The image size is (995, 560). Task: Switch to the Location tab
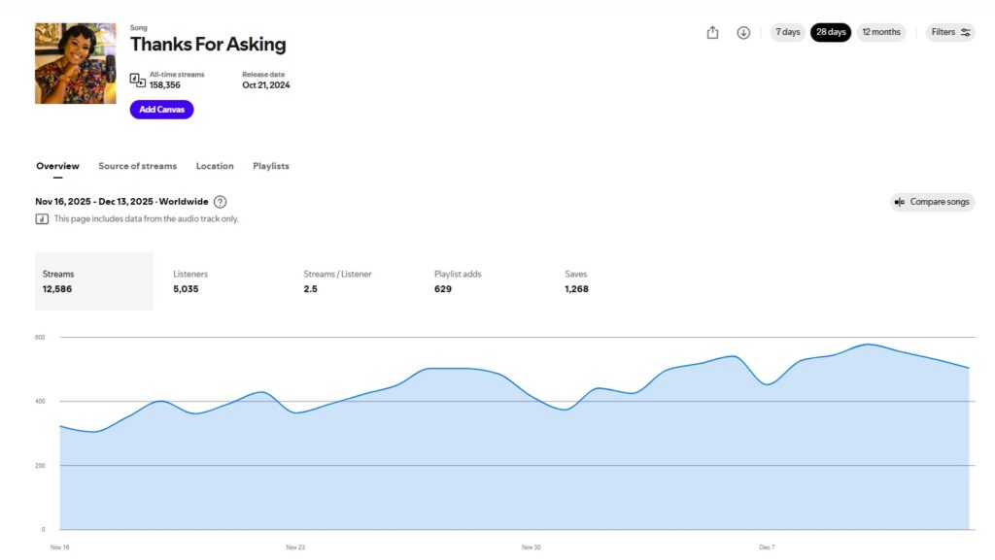[x=215, y=166]
